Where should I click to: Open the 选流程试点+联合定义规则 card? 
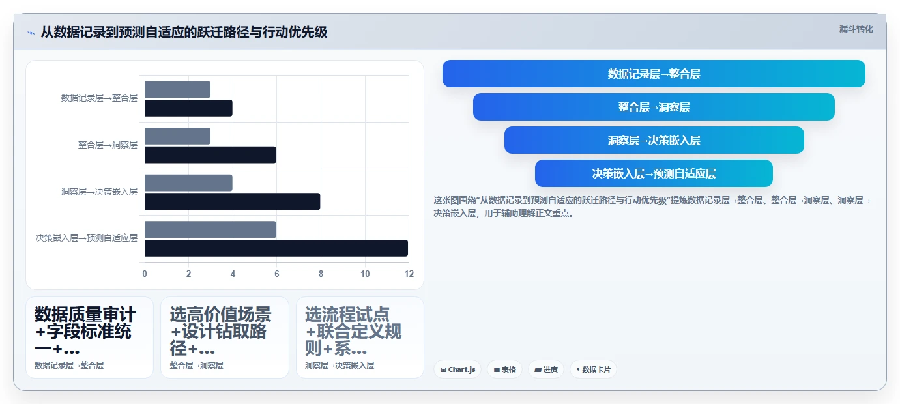tap(360, 338)
